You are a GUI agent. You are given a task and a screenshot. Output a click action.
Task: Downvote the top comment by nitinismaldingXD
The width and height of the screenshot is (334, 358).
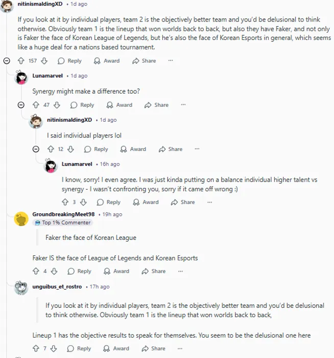[x=44, y=61]
